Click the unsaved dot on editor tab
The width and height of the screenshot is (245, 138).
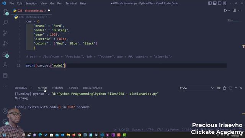(x=49, y=10)
